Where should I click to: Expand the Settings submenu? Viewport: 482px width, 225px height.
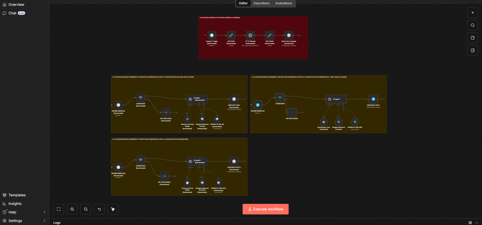point(44,221)
